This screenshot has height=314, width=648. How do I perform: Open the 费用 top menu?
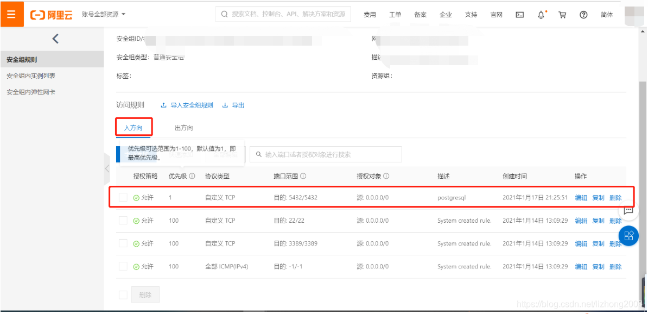pos(370,15)
